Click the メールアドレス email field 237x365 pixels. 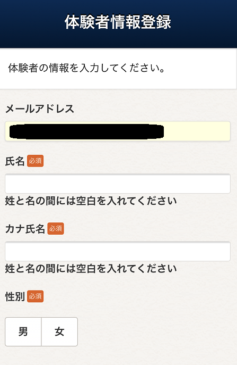(118, 131)
